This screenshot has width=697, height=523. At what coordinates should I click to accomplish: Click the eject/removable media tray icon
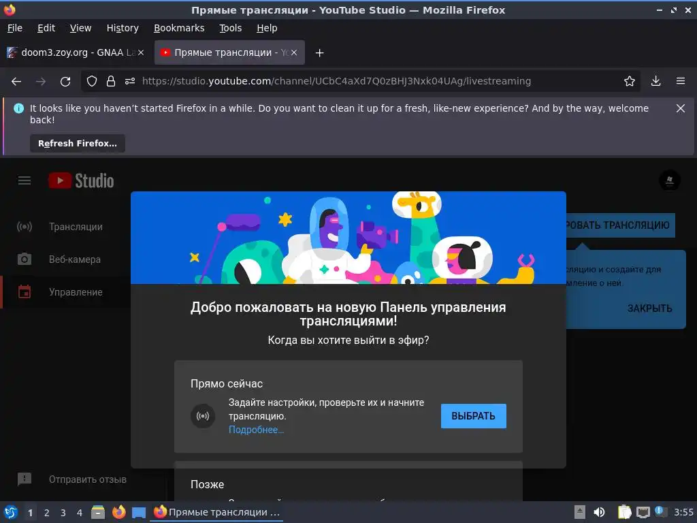(x=579, y=512)
